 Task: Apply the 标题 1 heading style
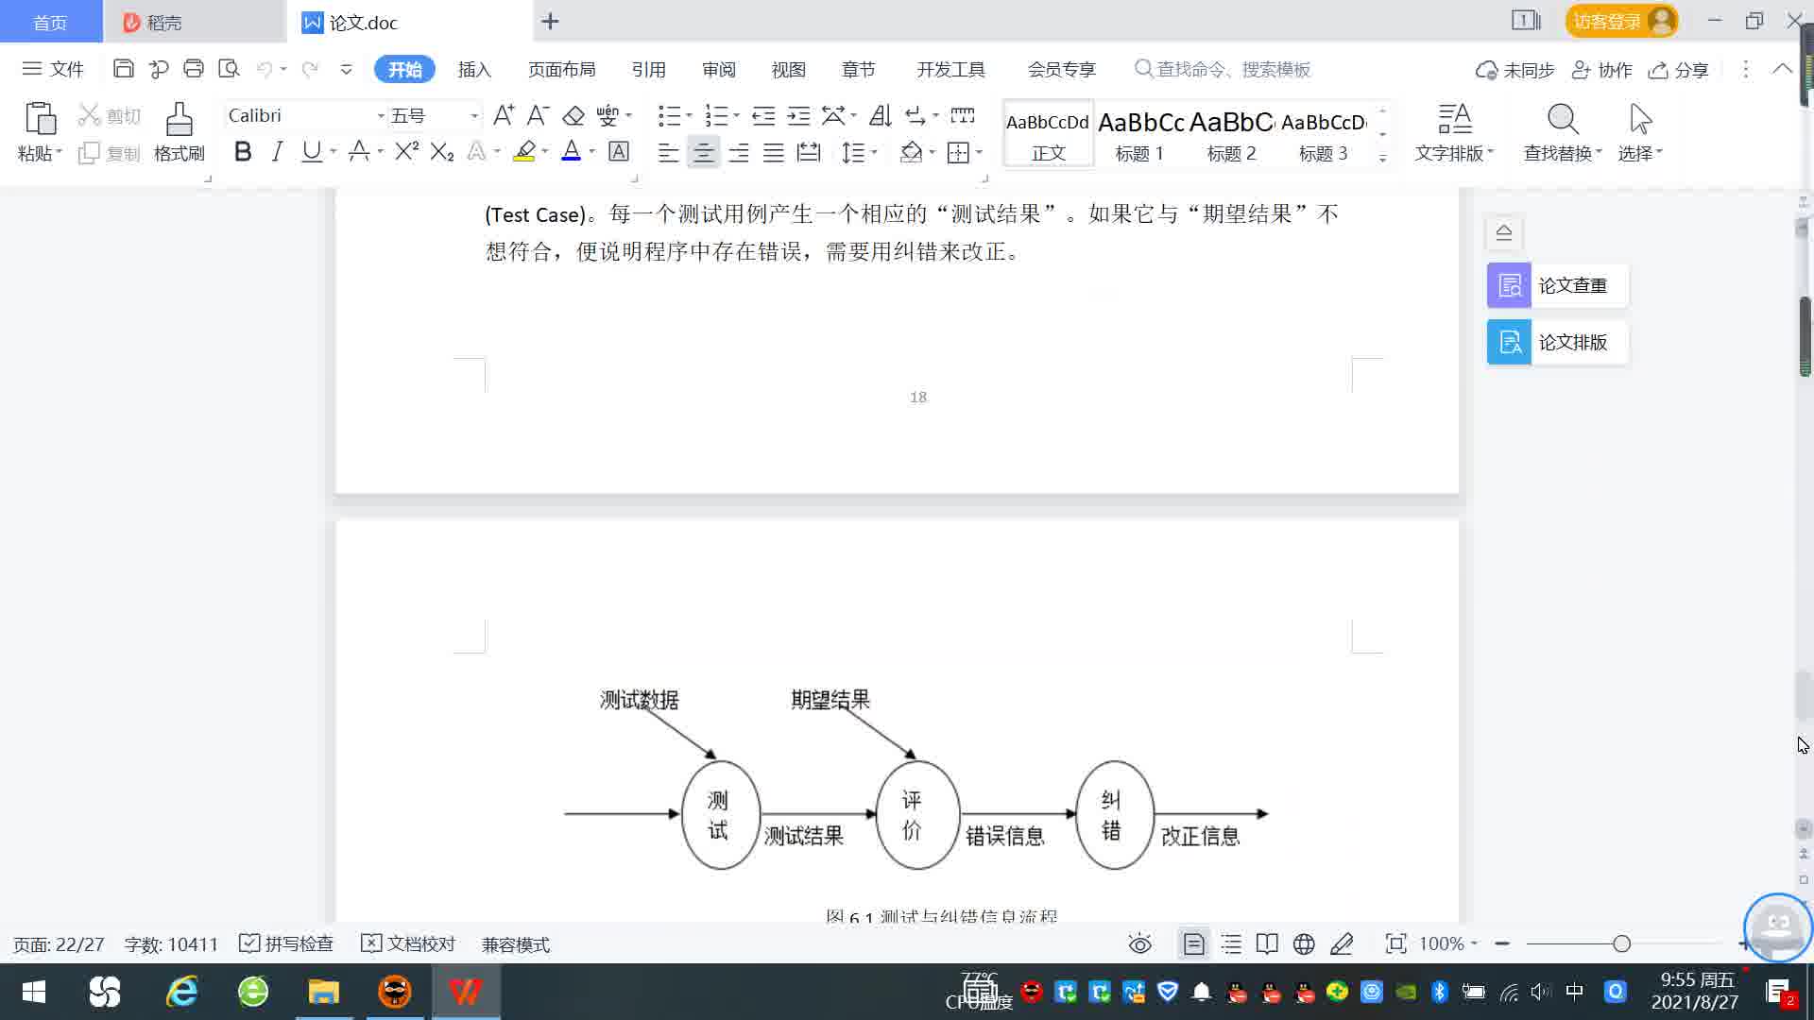1140,133
